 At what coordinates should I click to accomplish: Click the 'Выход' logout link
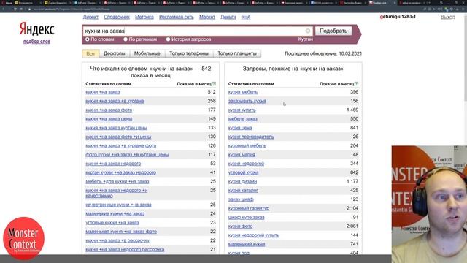tap(447, 17)
